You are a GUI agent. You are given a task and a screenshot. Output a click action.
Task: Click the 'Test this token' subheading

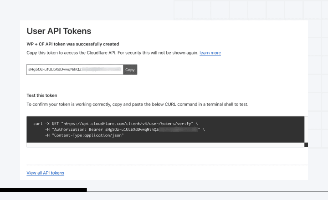click(42, 95)
